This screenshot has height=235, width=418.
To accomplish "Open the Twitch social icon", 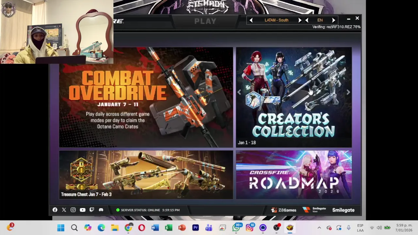I will [x=92, y=210].
